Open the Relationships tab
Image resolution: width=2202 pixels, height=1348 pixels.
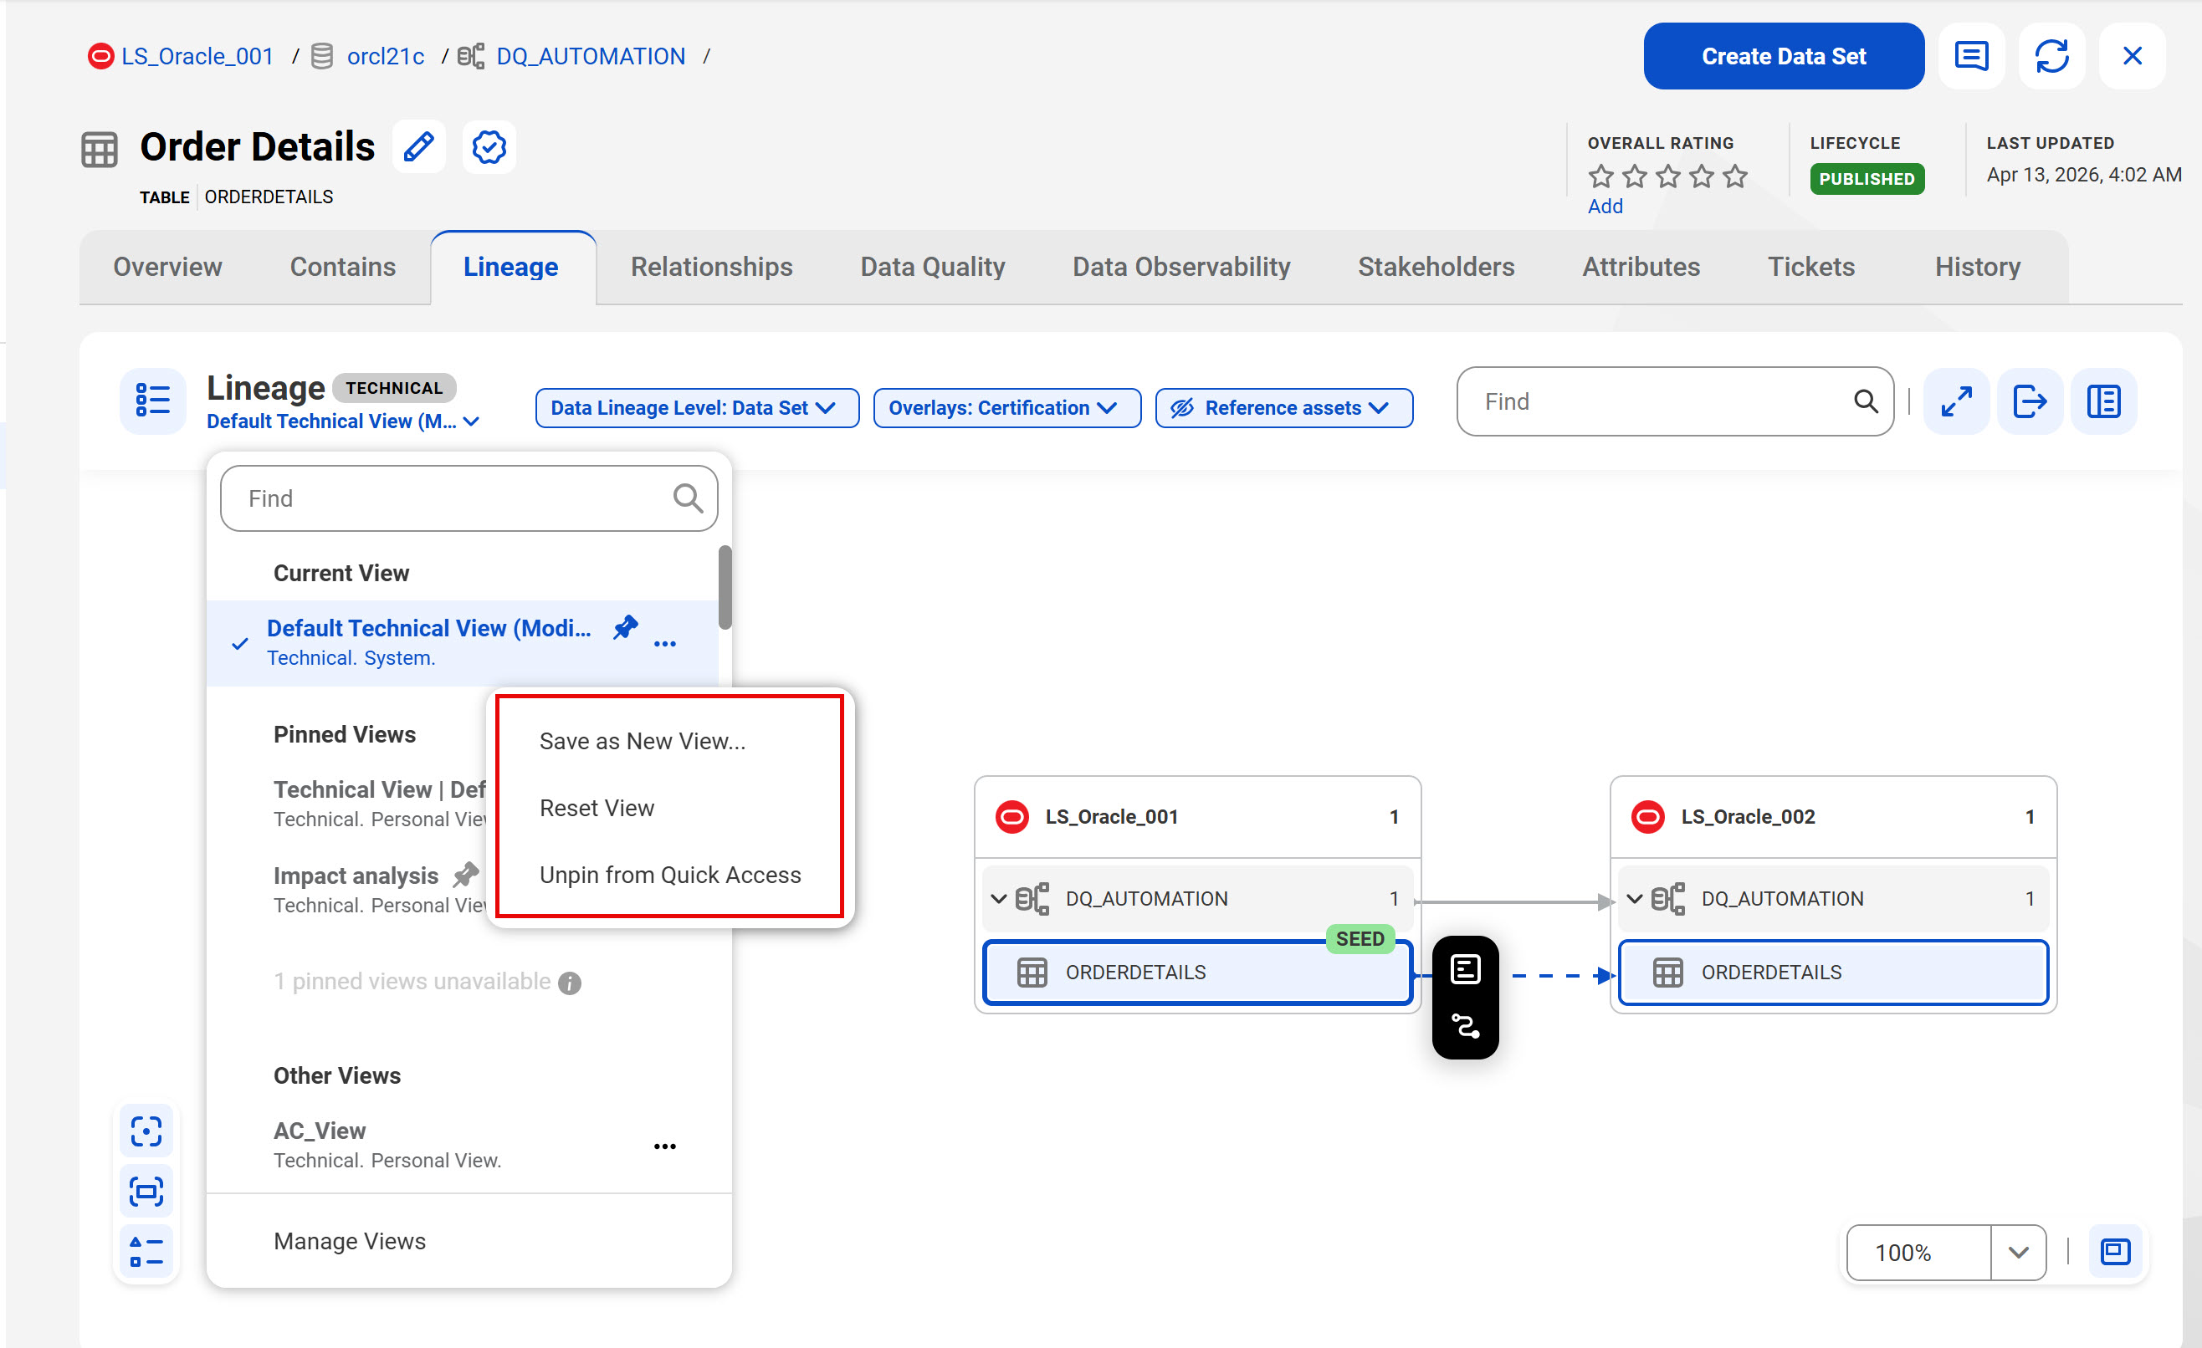(711, 266)
